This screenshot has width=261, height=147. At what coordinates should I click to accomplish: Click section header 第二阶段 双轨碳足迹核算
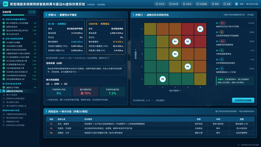tap(13, 39)
